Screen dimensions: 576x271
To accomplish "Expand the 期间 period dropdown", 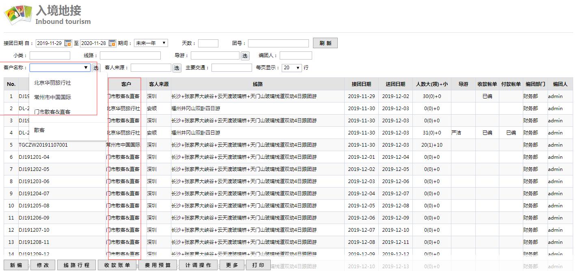I will [151, 43].
